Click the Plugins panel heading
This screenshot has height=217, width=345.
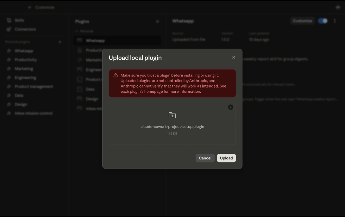[82, 21]
